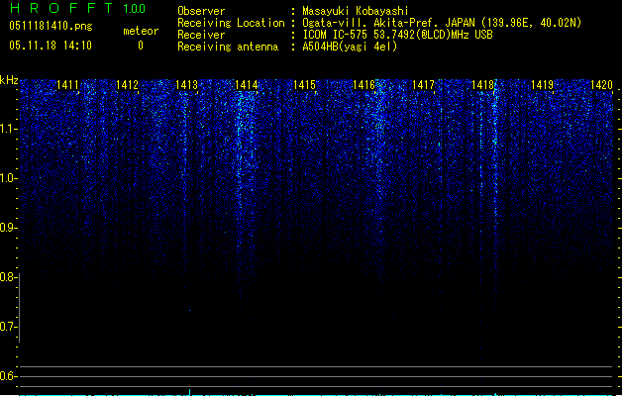Click the 'Receiving antenna' field label
This screenshot has width=623, height=396.
[228, 47]
